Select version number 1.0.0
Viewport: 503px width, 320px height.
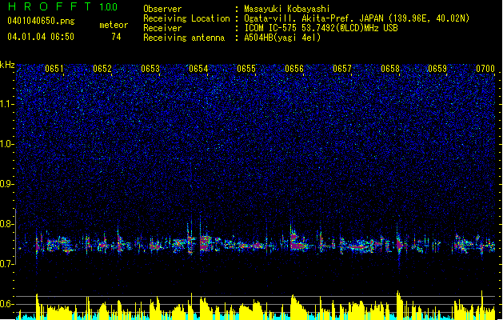[x=108, y=7]
